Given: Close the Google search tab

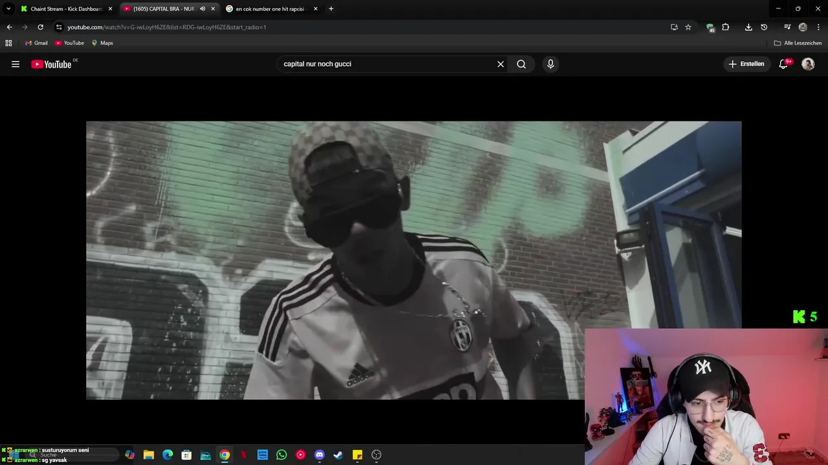Looking at the screenshot, I should pos(316,9).
